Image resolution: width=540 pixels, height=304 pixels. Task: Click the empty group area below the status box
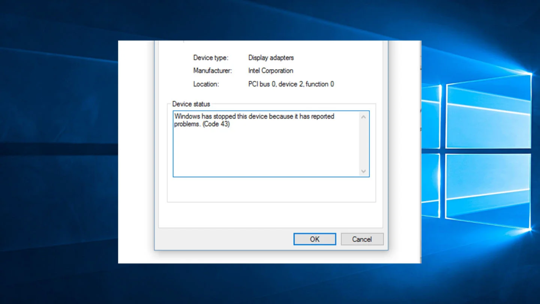tap(272, 189)
